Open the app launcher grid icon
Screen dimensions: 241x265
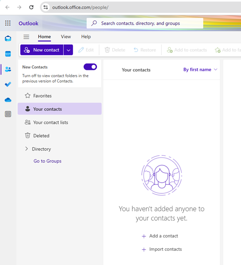coord(8,23)
